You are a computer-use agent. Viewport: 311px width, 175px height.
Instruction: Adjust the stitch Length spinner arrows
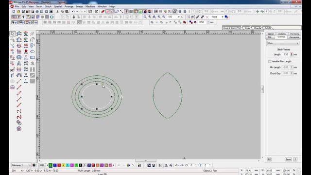[x=292, y=54]
